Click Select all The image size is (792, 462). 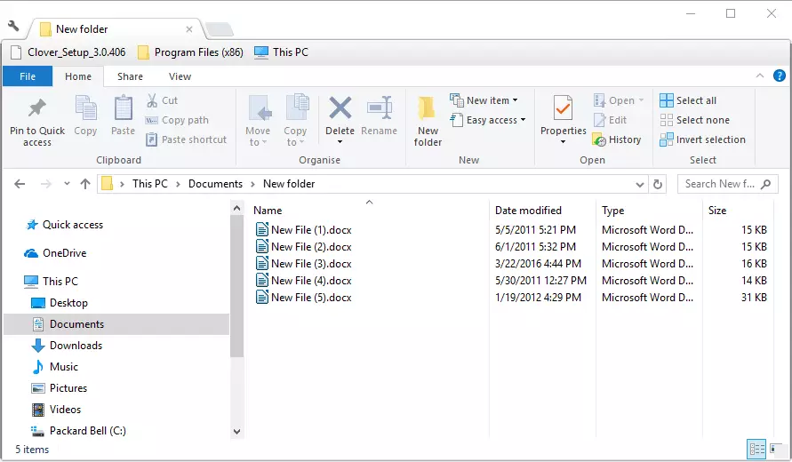click(688, 100)
